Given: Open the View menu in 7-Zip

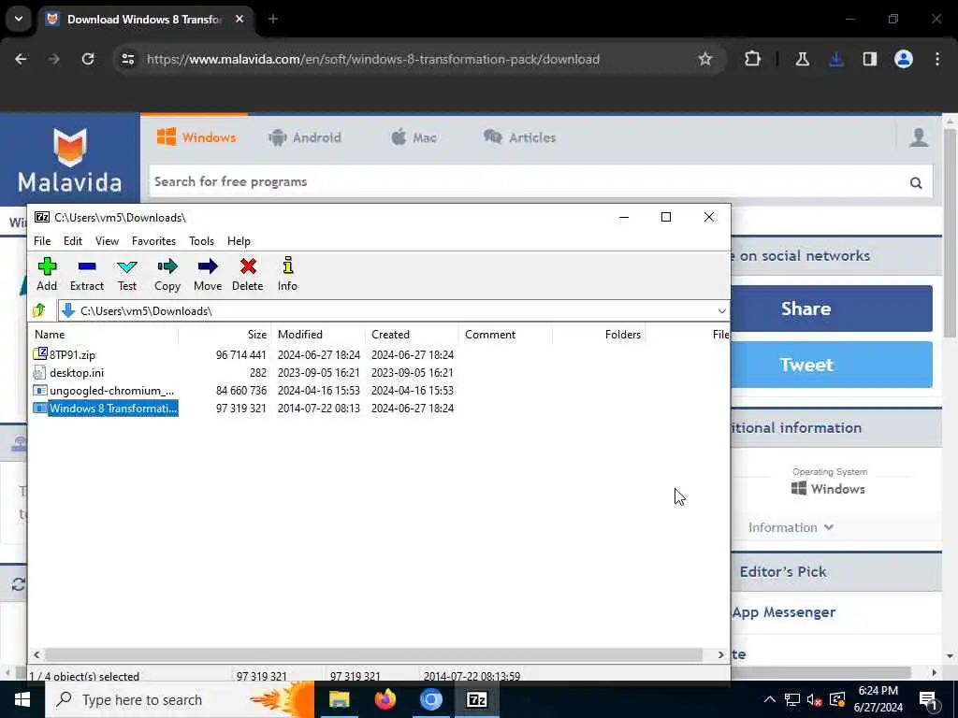Looking at the screenshot, I should pos(107,241).
